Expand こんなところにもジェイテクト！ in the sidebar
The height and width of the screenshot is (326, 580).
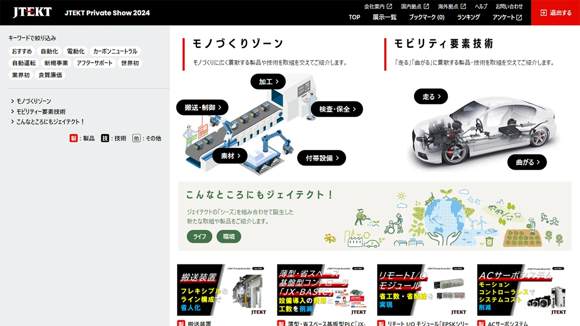tap(48, 122)
